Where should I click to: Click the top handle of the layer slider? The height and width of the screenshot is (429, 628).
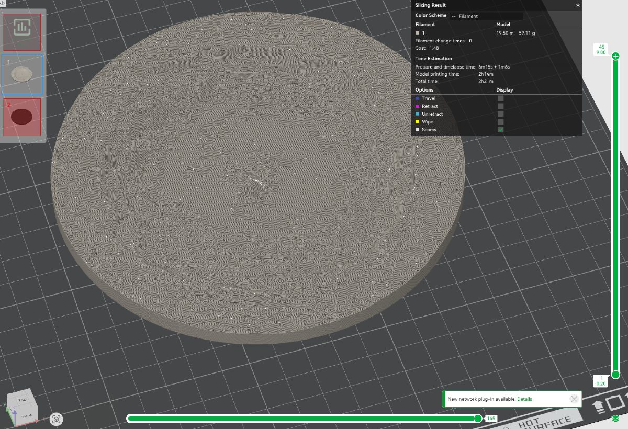tap(615, 56)
